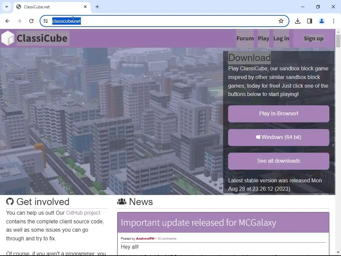Click the GitHub octocat icon beside Get involved

pos(10,202)
